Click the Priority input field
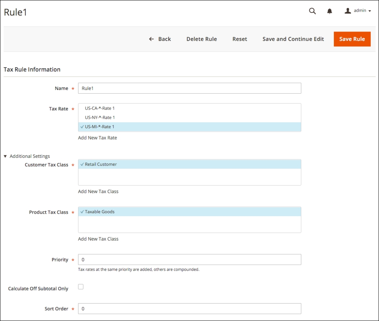The image size is (379, 321). tap(189, 260)
